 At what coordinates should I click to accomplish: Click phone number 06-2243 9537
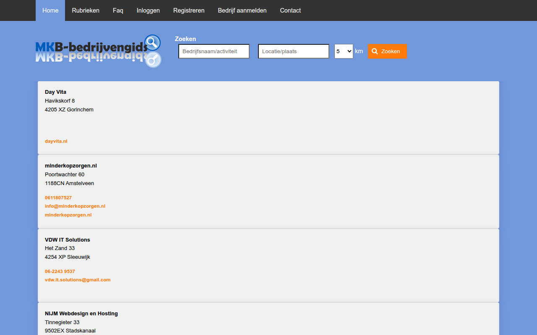[60, 271]
